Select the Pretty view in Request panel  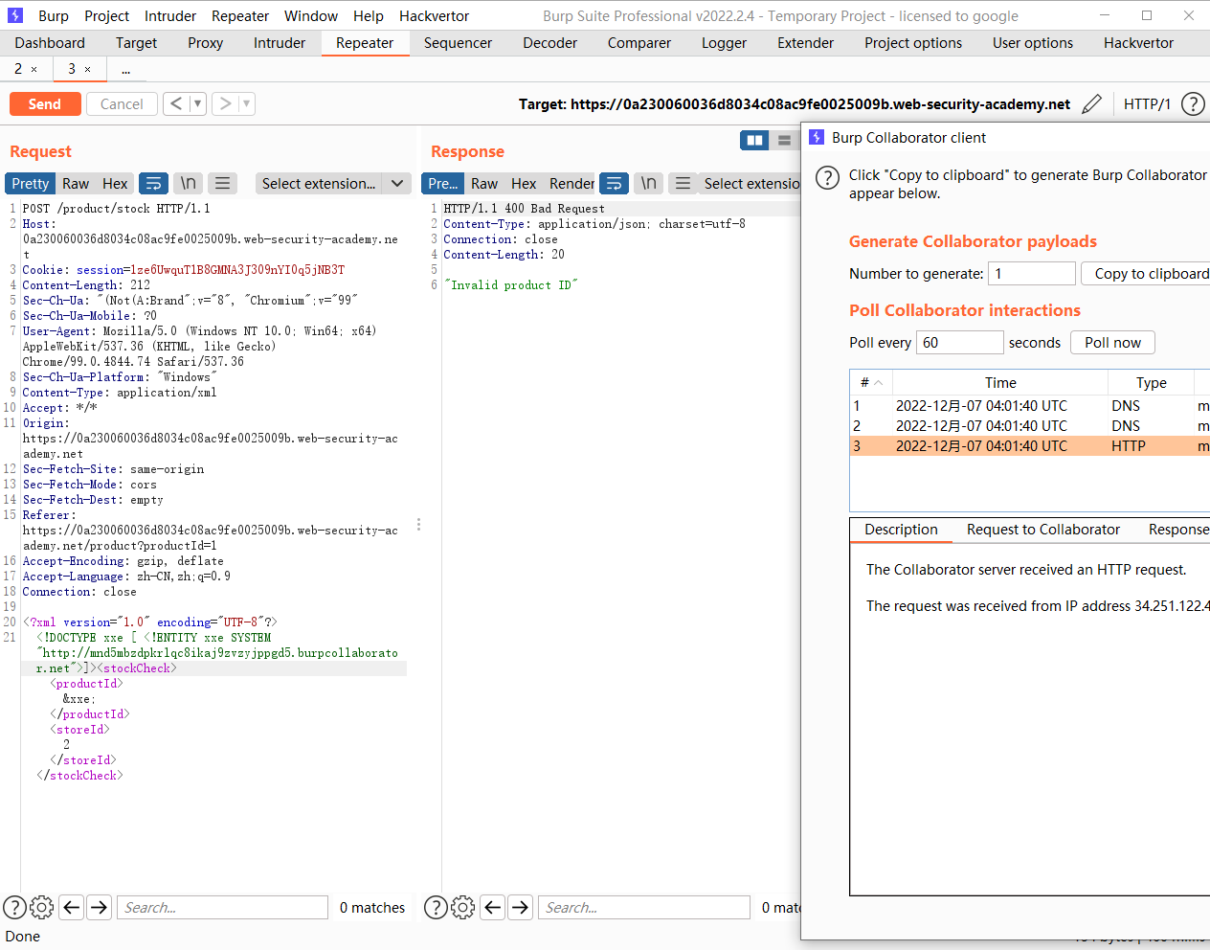30,183
